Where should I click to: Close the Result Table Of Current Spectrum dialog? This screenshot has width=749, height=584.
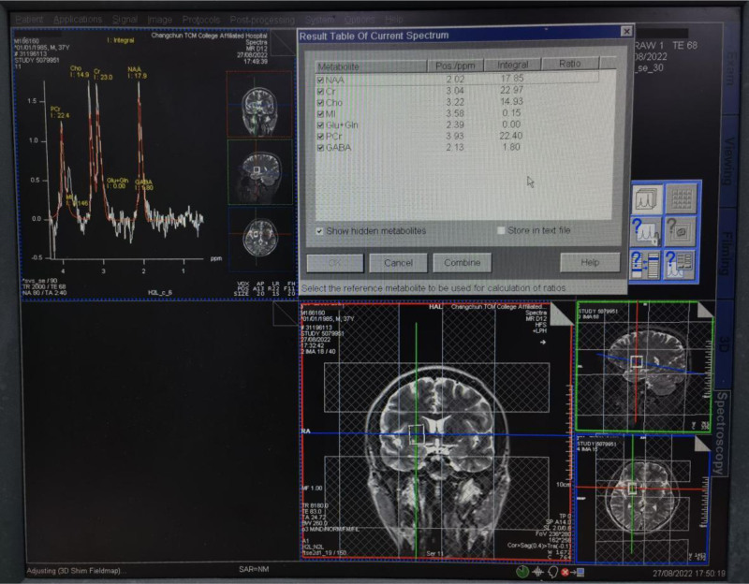click(626, 32)
